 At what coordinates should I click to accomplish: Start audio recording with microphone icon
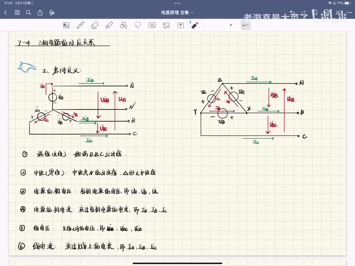click(52, 13)
